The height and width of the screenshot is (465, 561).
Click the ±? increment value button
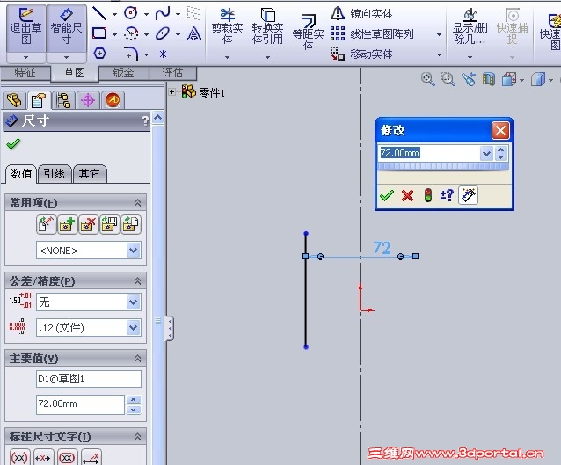click(447, 195)
